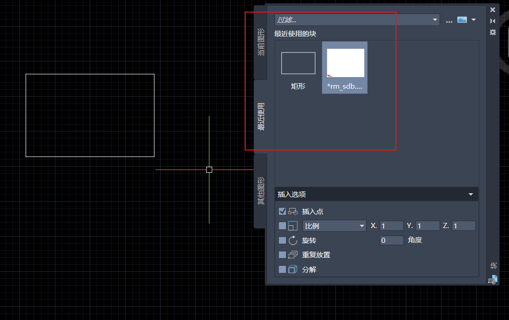Switch to the 最近使用 tab
This screenshot has width=509, height=320.
(261, 117)
